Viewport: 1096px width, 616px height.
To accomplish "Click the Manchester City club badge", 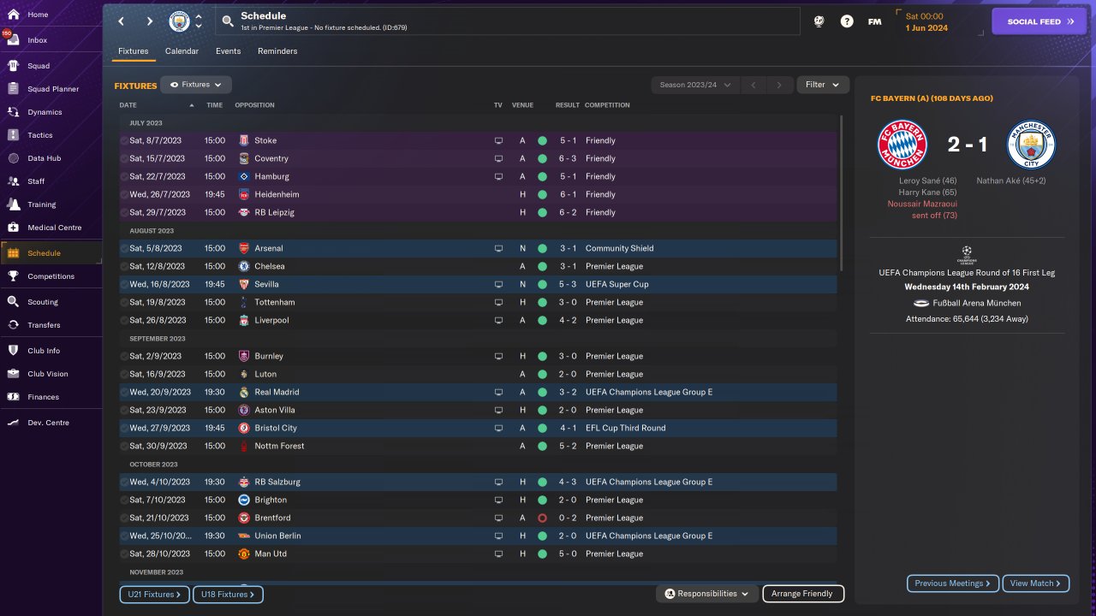I will click(179, 21).
